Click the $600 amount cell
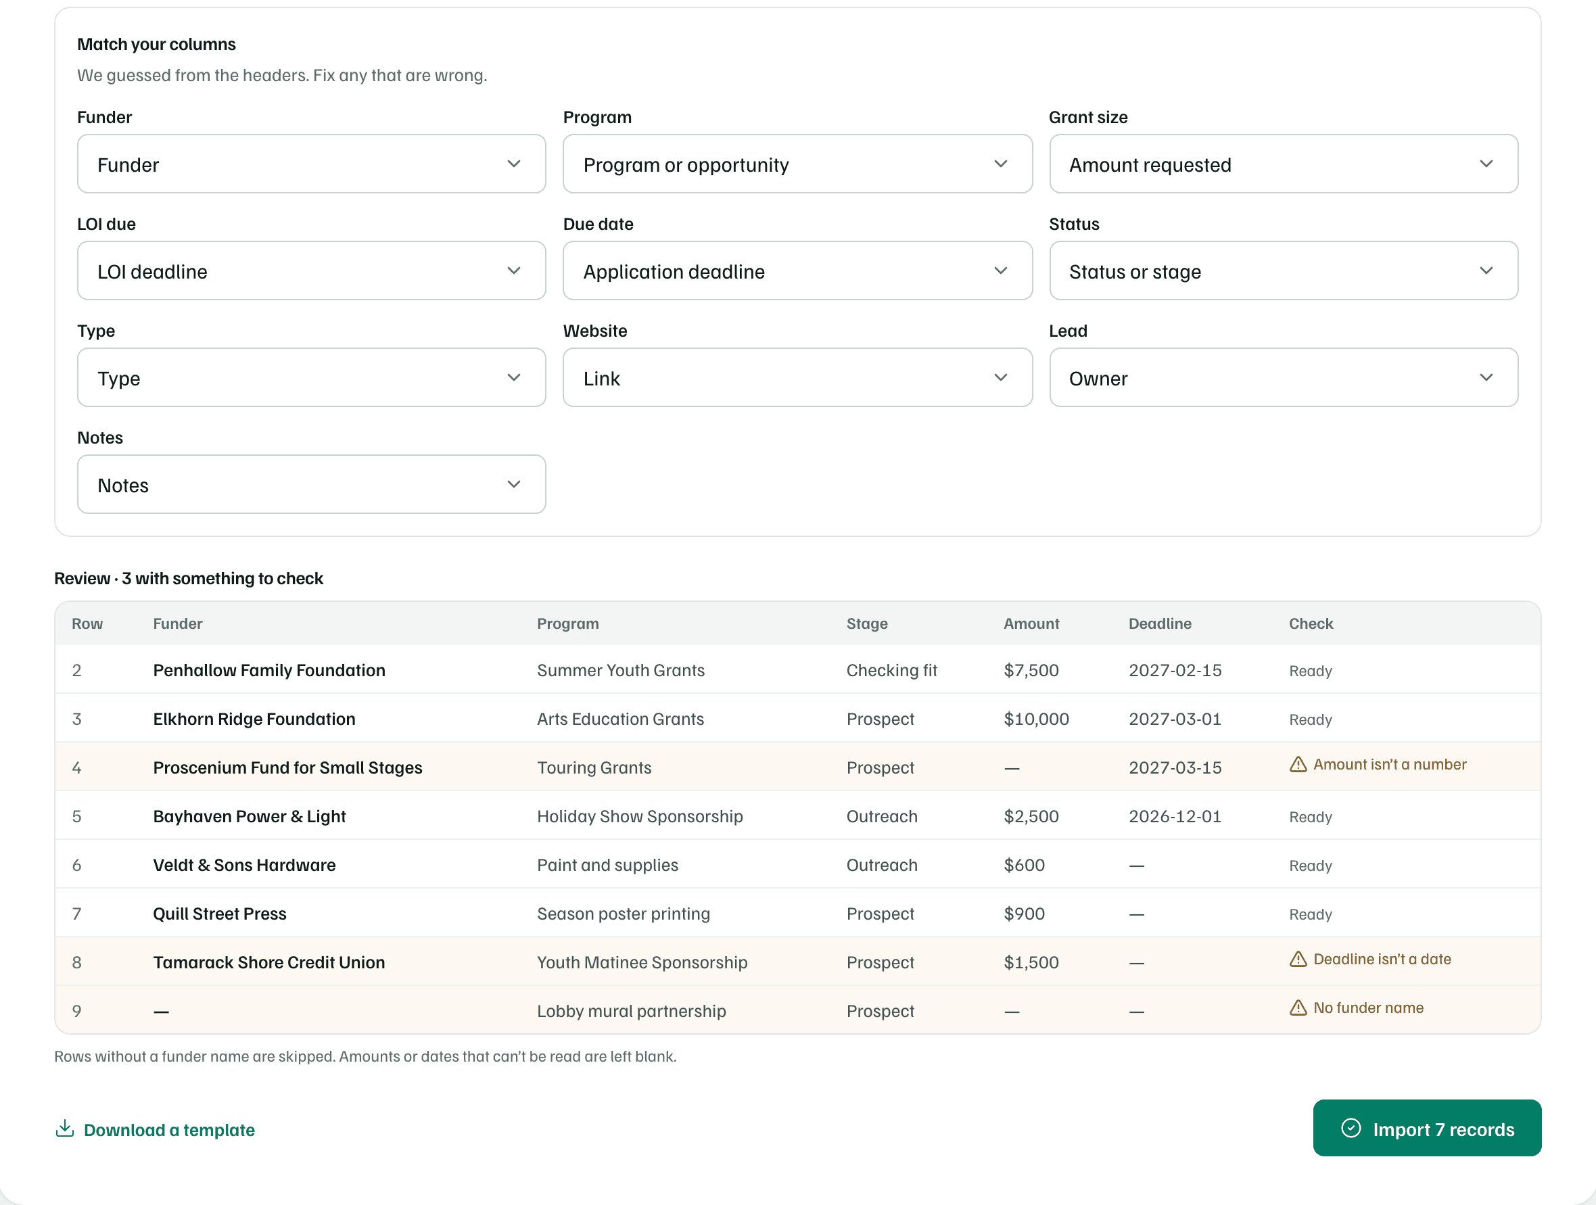The width and height of the screenshot is (1596, 1205). coord(1024,865)
